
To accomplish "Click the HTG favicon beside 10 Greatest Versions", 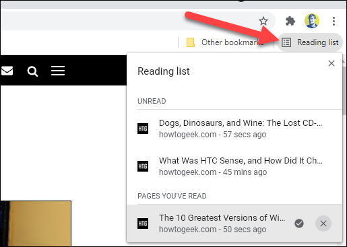I will point(143,223).
